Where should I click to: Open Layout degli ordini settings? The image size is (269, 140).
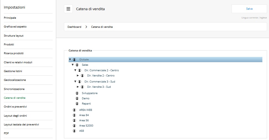(15, 116)
